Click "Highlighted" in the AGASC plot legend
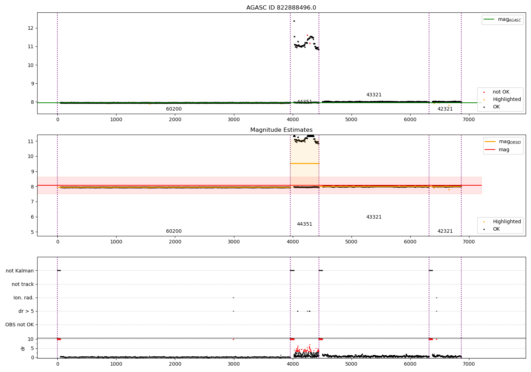The width and height of the screenshot is (531, 372). [502, 100]
